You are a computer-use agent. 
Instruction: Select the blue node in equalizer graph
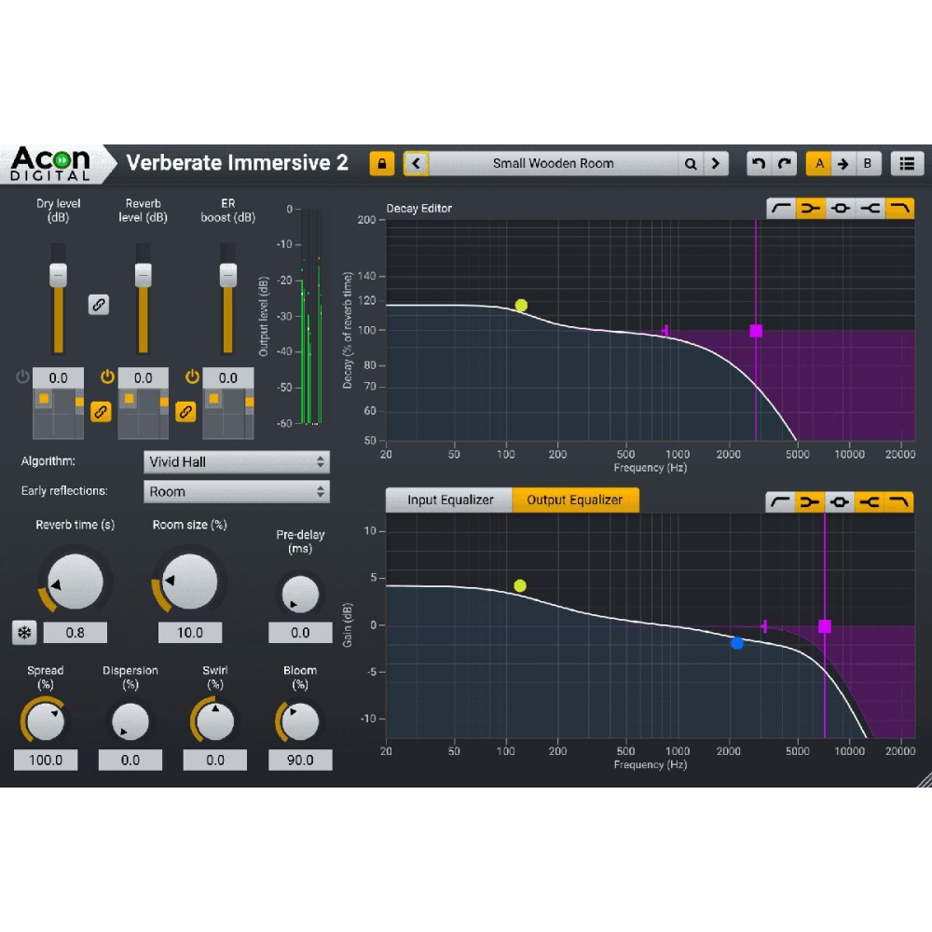click(737, 643)
